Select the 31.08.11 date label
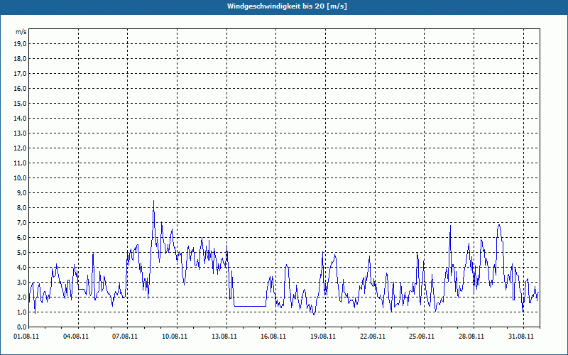 pyautogui.click(x=521, y=336)
